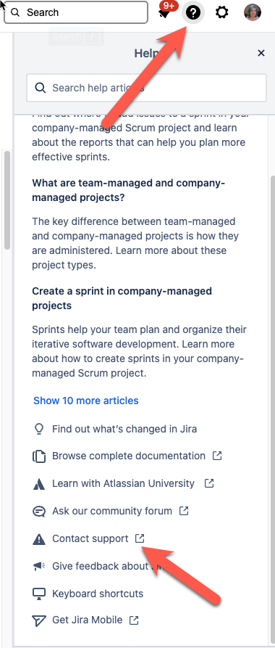The height and width of the screenshot is (648, 275).
Task: Click the lightbulb icon for what's changed
Action: pyautogui.click(x=38, y=429)
